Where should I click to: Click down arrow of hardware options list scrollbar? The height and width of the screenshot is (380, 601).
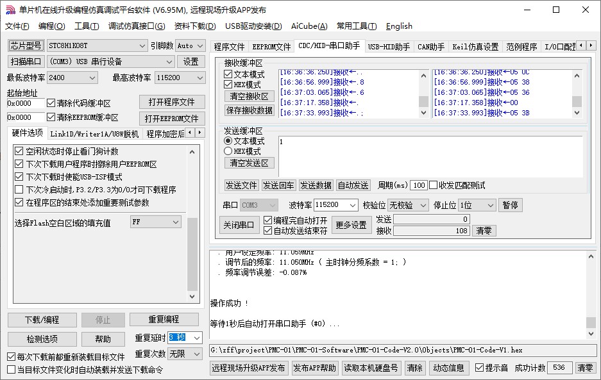192,297
